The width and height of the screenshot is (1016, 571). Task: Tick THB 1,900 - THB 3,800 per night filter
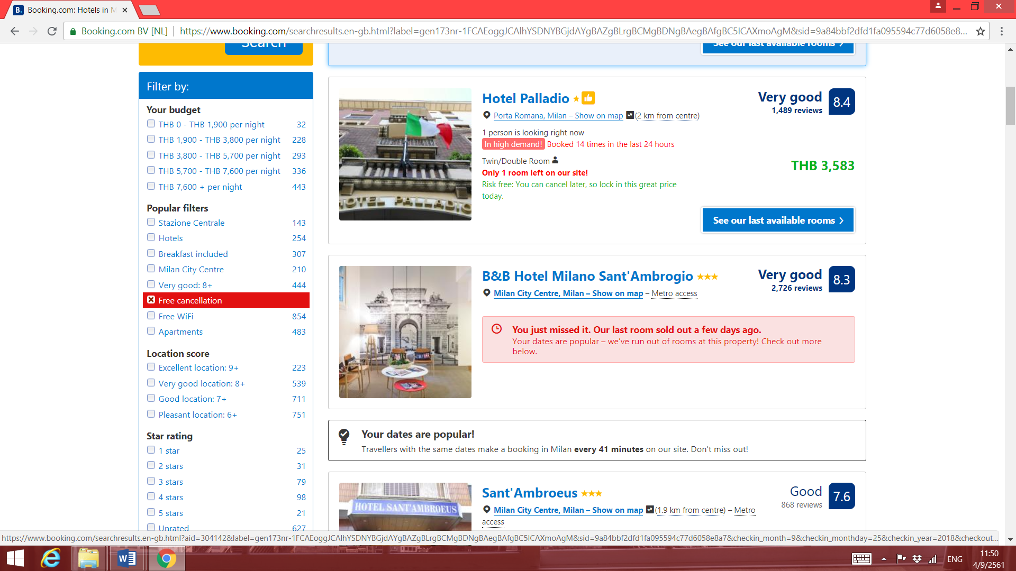[151, 139]
